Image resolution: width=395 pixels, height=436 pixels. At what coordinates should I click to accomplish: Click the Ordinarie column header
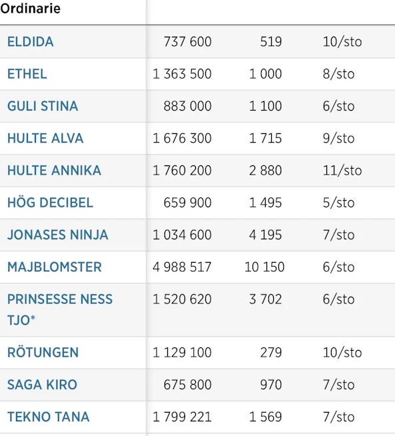point(30,9)
